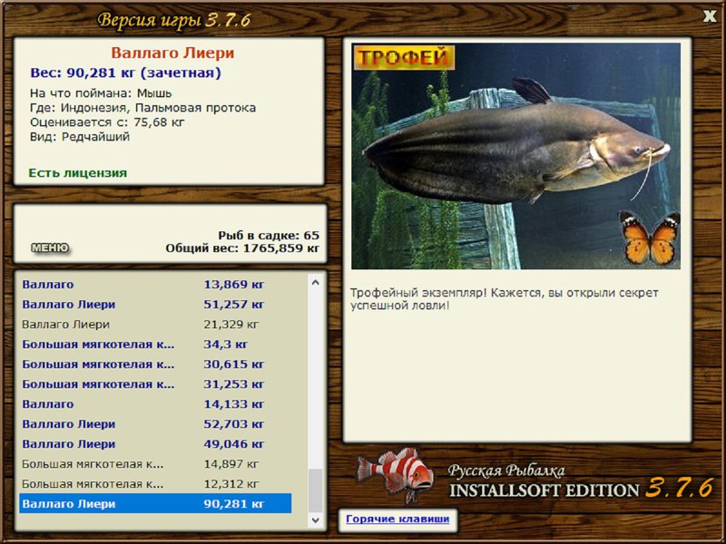Click the red Валлаго Лиери heading
This screenshot has height=544, width=726.
tap(172, 53)
